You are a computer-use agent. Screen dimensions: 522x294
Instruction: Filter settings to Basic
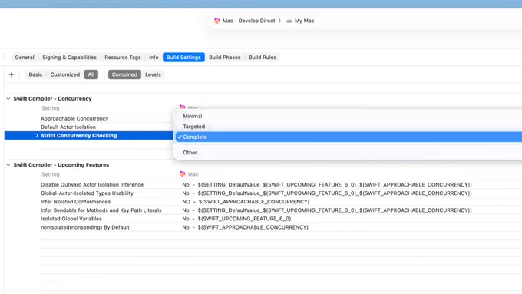pyautogui.click(x=35, y=74)
